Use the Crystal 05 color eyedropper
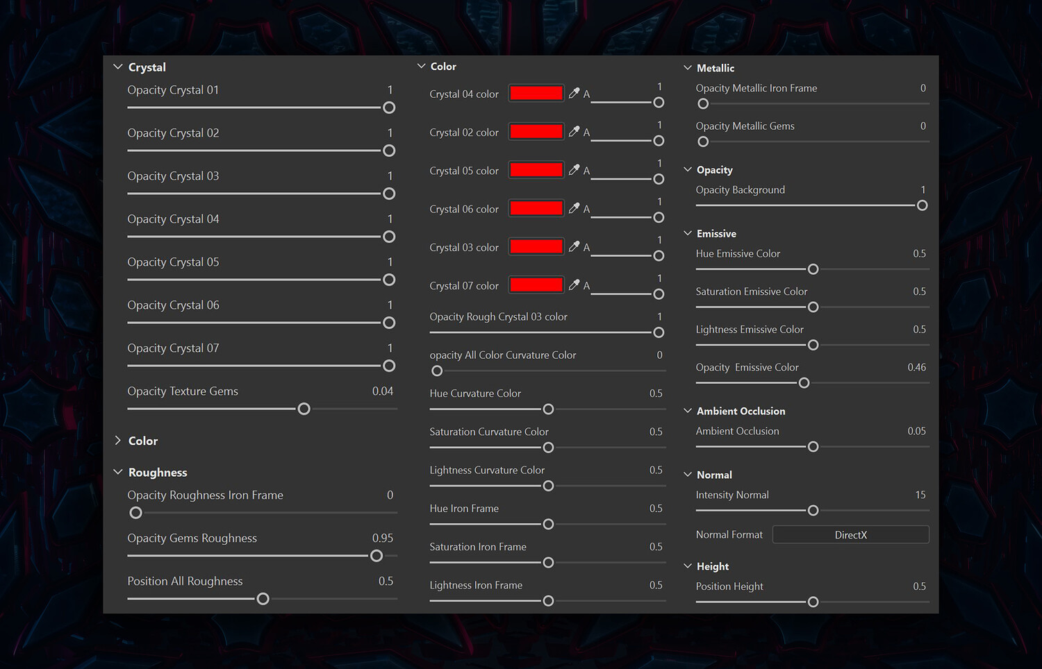The image size is (1042, 669). click(x=574, y=169)
